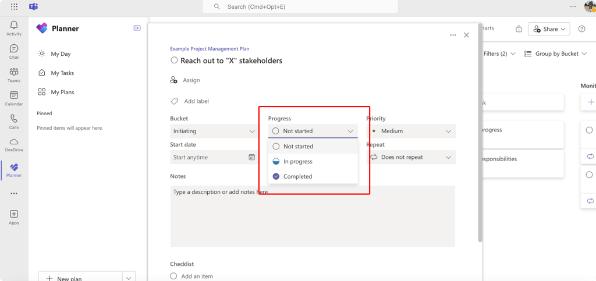Open the Start date calendar picker
The width and height of the screenshot is (596, 281).
[251, 157]
